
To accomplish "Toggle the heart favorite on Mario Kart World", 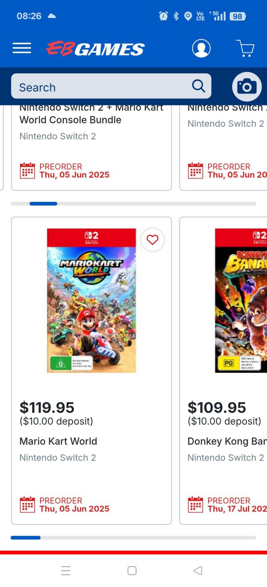I will (153, 240).
